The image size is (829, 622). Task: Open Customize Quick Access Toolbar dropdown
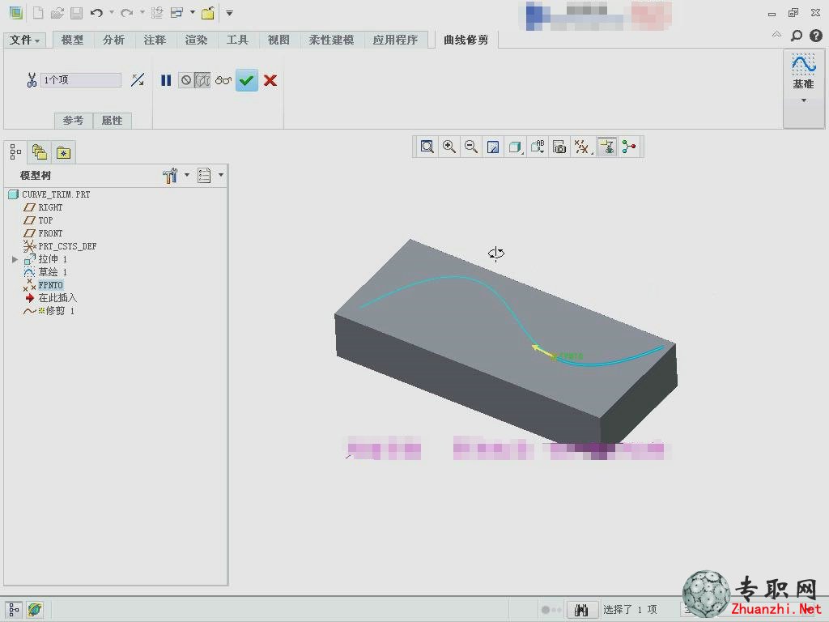229,13
